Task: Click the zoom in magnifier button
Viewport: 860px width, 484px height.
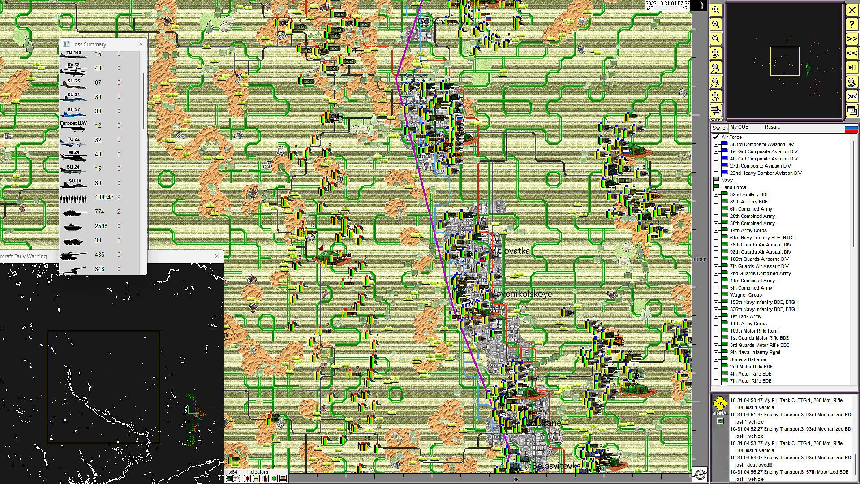Action: pyautogui.click(x=716, y=10)
